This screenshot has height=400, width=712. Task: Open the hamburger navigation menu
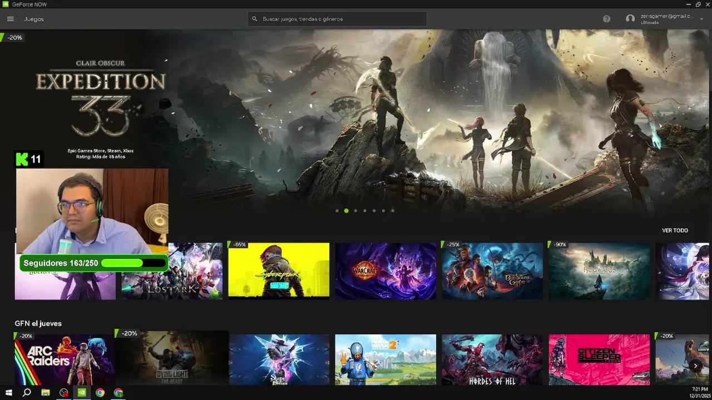coord(10,19)
